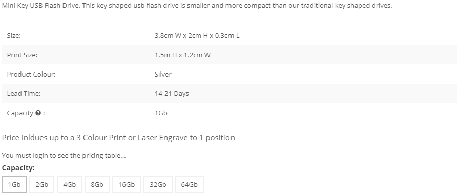Click the Silver colour value
This screenshot has height=195, width=460.
click(163, 74)
